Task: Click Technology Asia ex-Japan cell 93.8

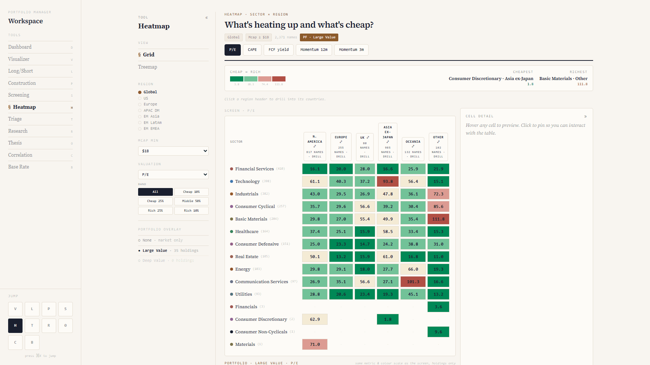Action: coord(388,181)
